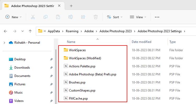Open Documents in quick access
This screenshot has width=196, height=104.
point(22,76)
